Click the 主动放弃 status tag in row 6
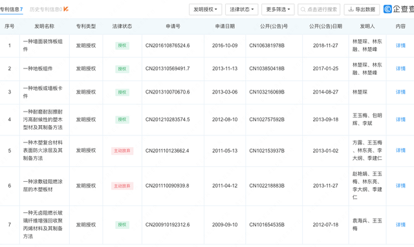This screenshot has width=414, height=247. (122, 186)
